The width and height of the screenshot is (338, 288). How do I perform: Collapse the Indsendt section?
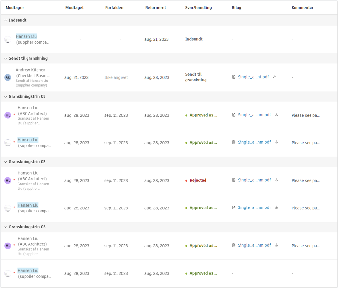pos(6,20)
